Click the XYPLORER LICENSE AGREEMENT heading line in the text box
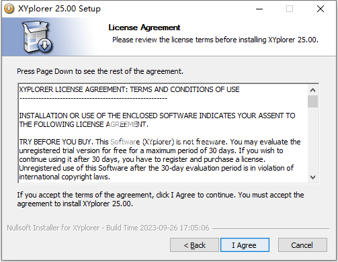The width and height of the screenshot is (338, 262). (129, 89)
